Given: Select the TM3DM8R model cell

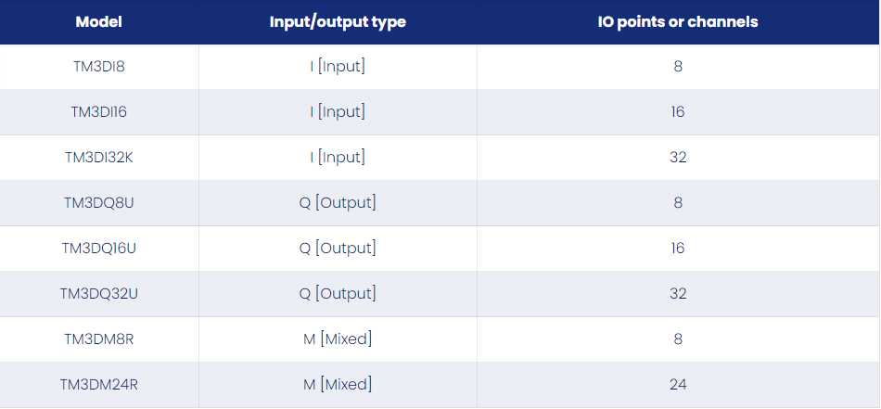Looking at the screenshot, I should coord(99,339).
